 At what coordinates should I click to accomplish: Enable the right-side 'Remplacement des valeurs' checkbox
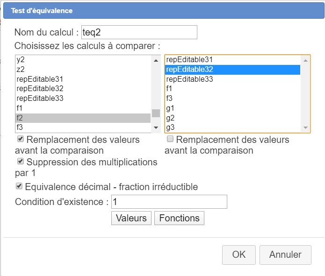click(x=171, y=139)
